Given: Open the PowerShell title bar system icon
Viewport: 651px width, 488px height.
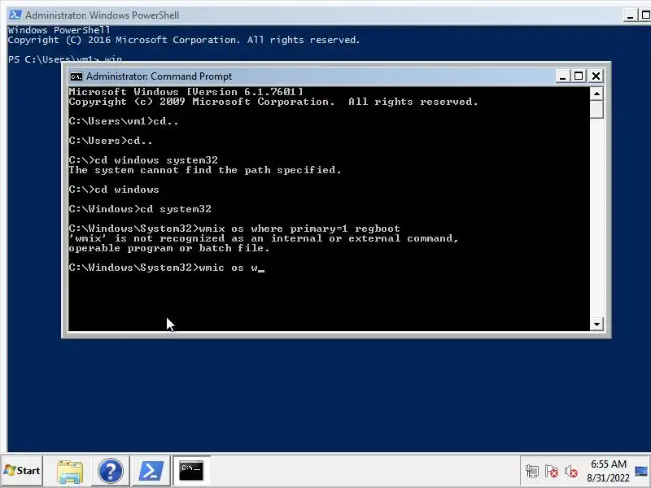Looking at the screenshot, I should pos(15,15).
